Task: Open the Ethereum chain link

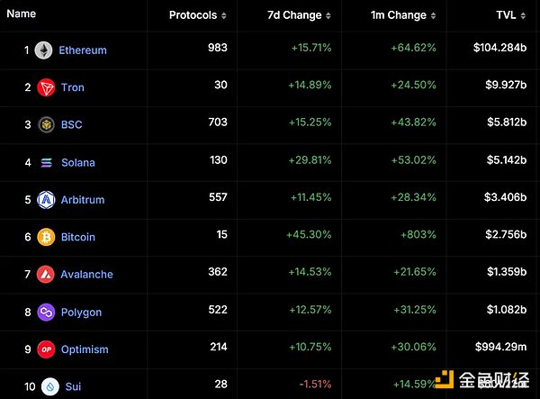Action: point(83,50)
